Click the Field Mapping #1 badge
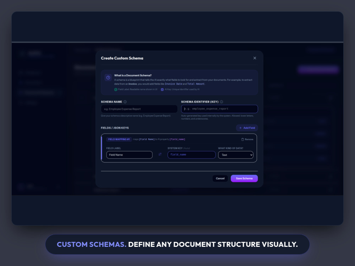 click(x=119, y=139)
